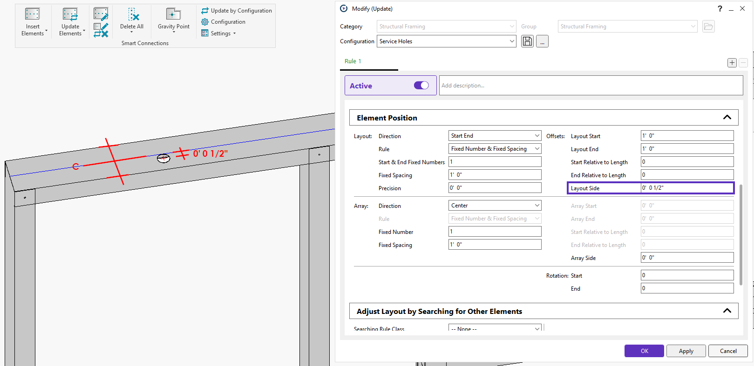Viewport: 754px width, 366px height.
Task: Select the Gravity Point tool
Action: tap(173, 14)
